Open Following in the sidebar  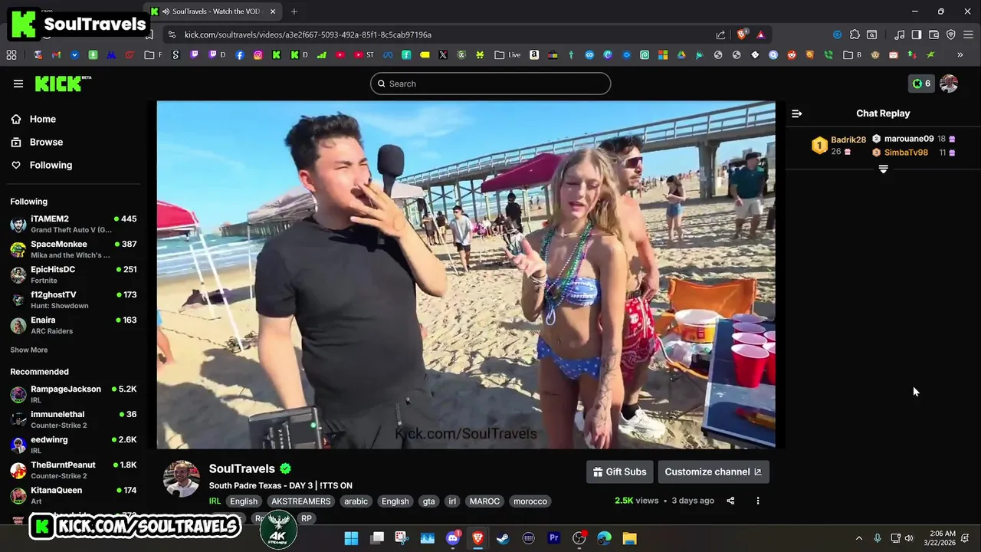(x=51, y=165)
